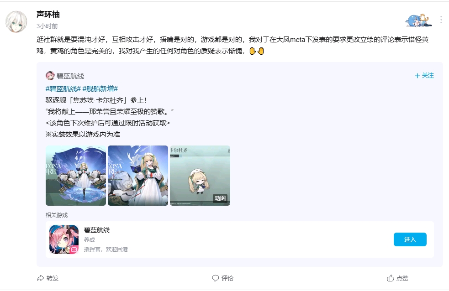Click the 3小时前 timestamp
Image resolution: width=449 pixels, height=291 pixels.
coord(47,26)
